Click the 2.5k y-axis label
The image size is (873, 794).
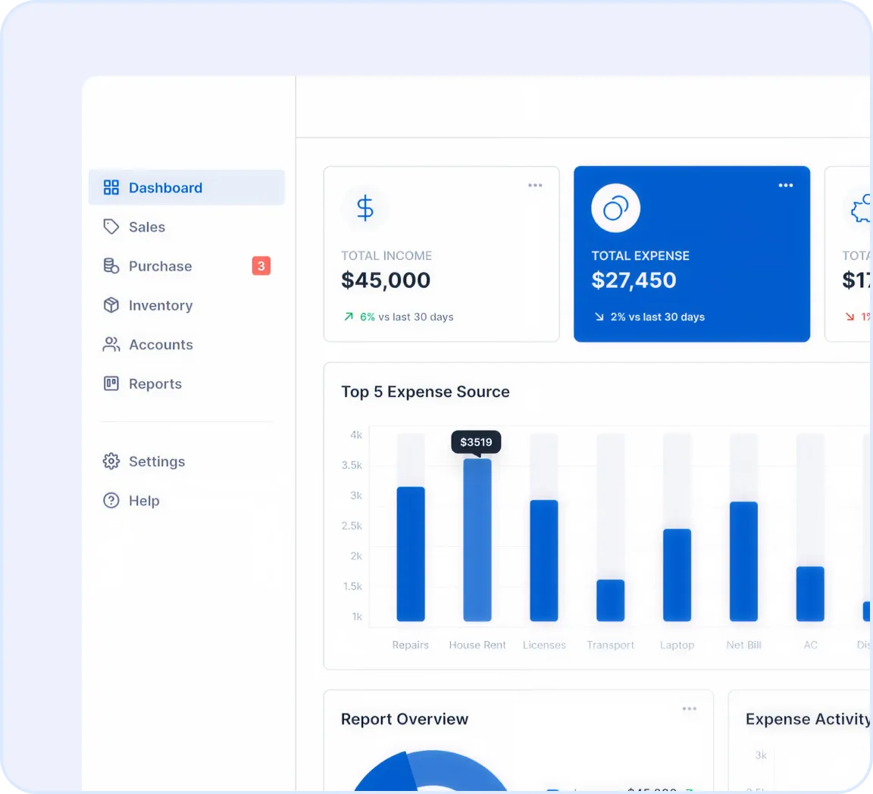point(352,526)
